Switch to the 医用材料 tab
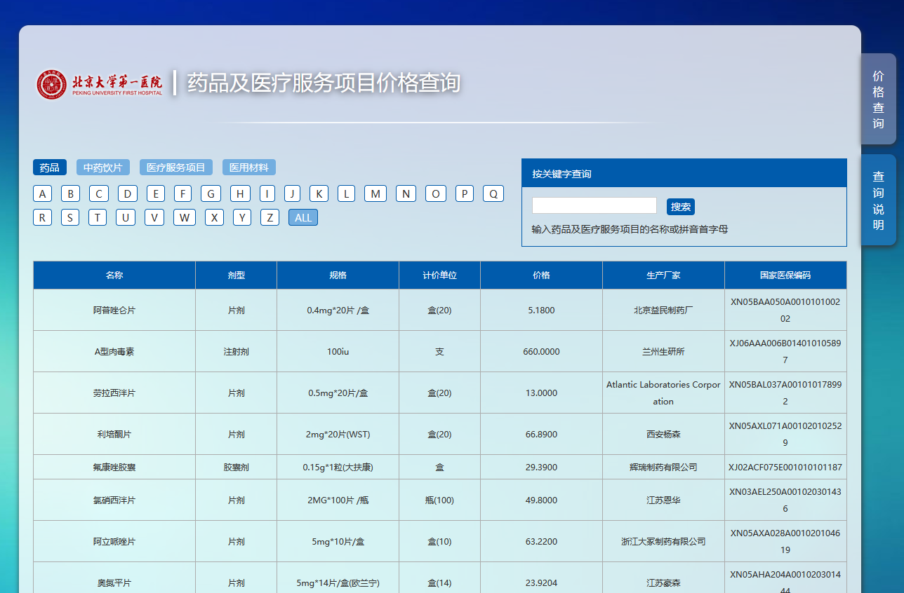 (x=249, y=168)
